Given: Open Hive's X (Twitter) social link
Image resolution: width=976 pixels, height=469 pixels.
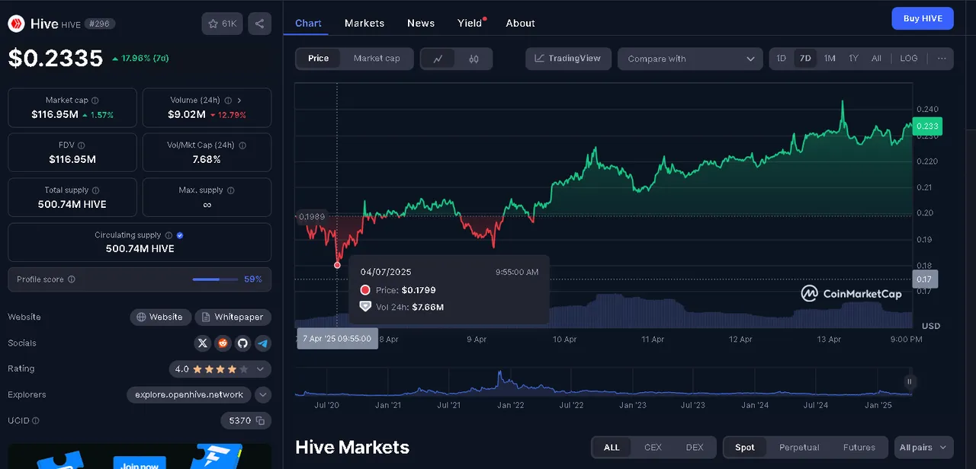Looking at the screenshot, I should coord(202,343).
